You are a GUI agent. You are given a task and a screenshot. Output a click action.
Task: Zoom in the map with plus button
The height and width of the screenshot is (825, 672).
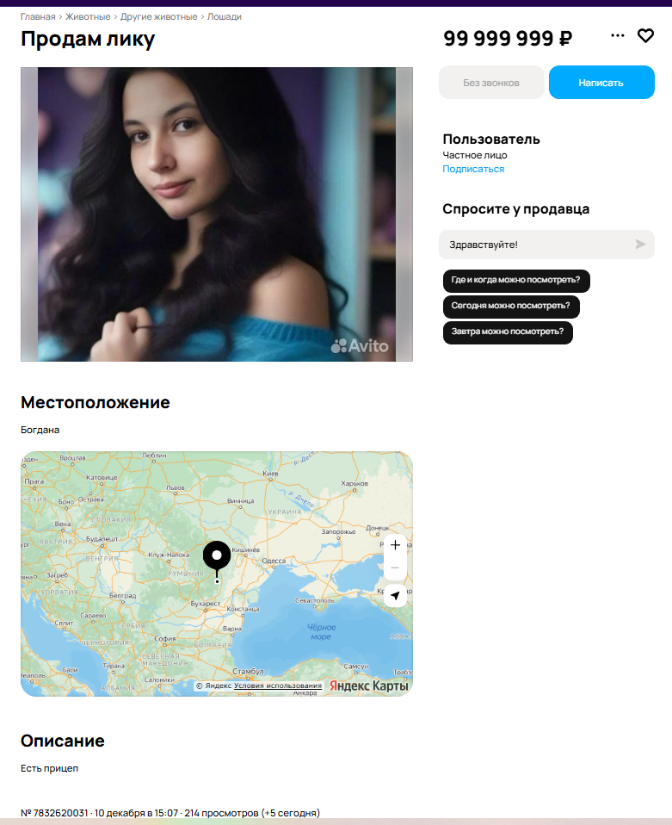(x=396, y=545)
